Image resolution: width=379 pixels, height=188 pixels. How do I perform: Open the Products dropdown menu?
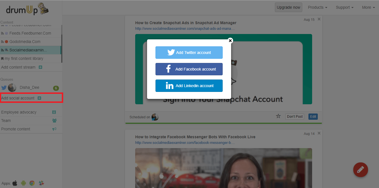[317, 7]
